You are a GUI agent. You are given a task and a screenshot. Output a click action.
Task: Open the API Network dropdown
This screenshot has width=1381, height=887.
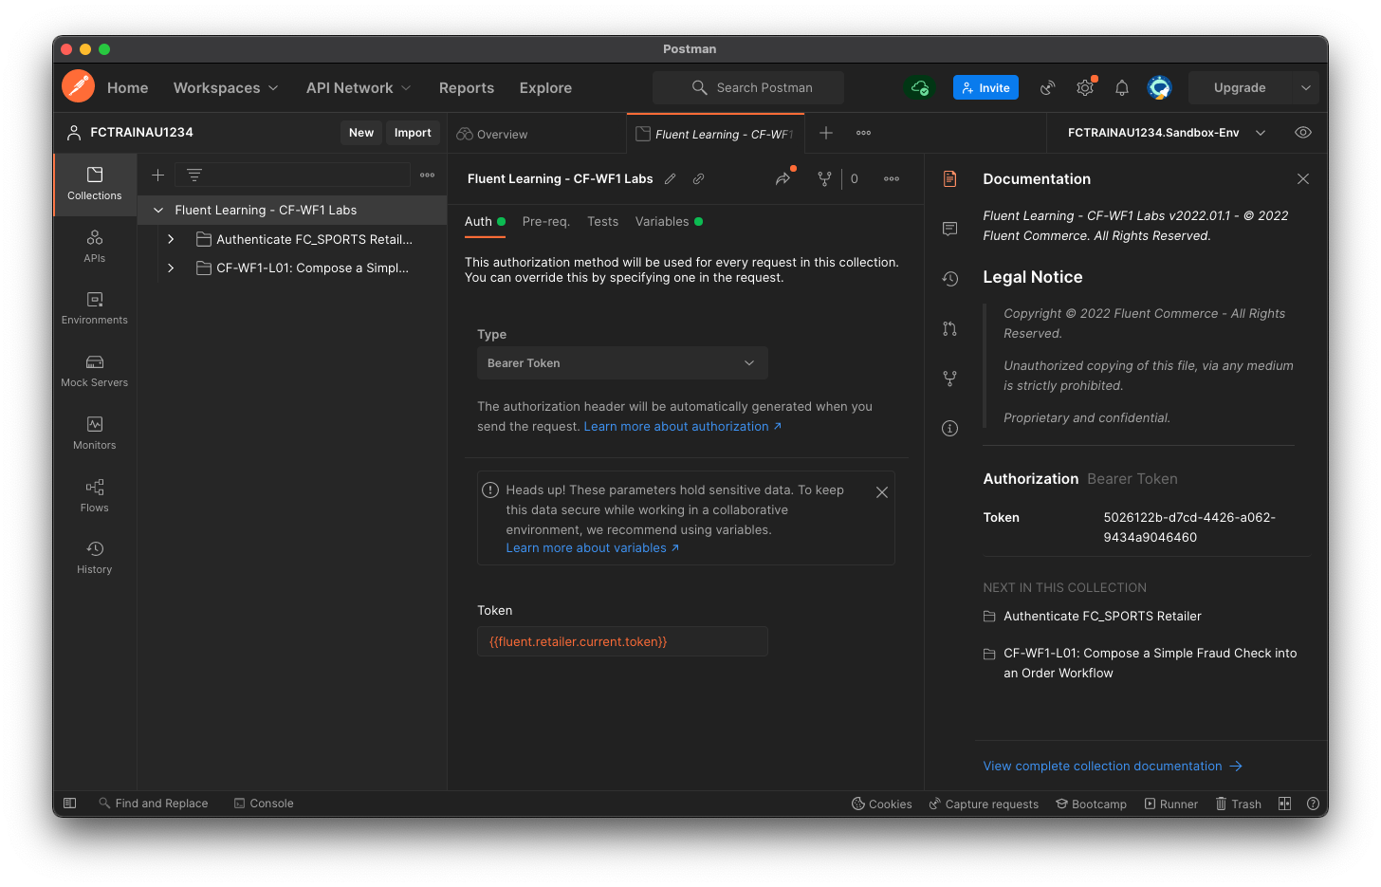[x=359, y=87]
